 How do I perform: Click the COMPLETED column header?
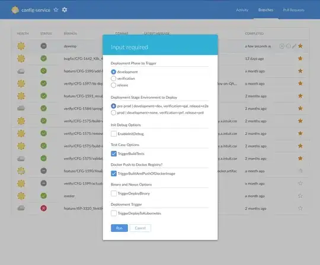[254, 33]
